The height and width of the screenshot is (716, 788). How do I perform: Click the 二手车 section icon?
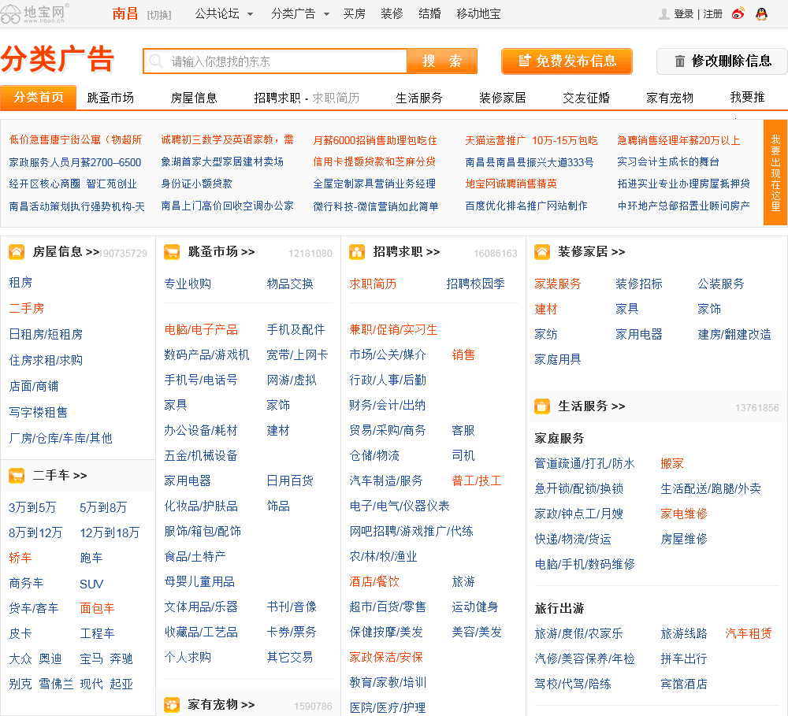pos(17,475)
